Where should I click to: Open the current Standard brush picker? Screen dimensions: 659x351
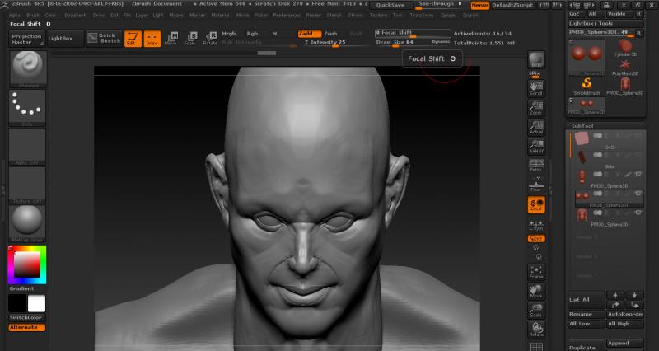point(27,68)
